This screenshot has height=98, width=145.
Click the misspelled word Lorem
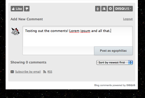pyautogui.click(x=74, y=31)
